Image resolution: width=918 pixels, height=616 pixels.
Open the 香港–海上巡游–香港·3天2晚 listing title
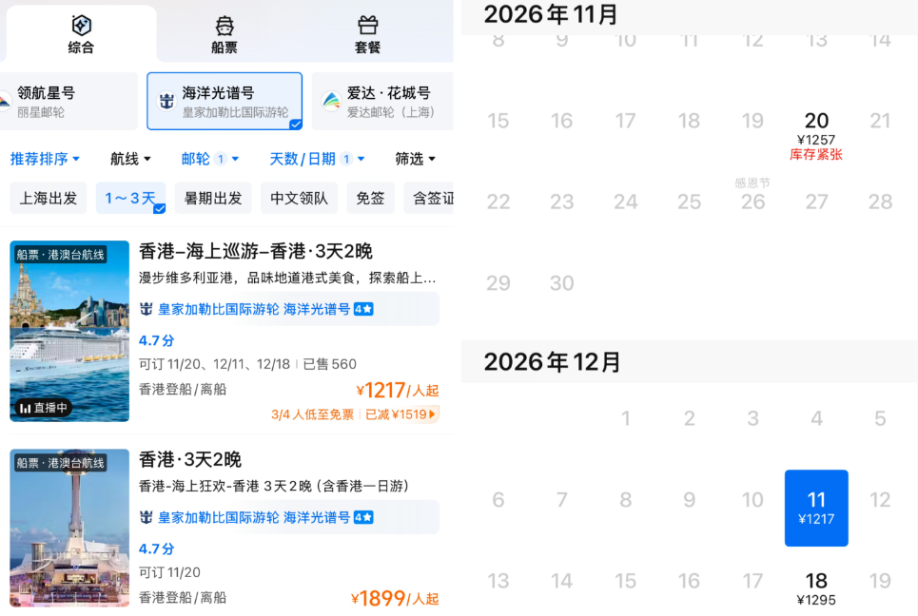(x=256, y=252)
